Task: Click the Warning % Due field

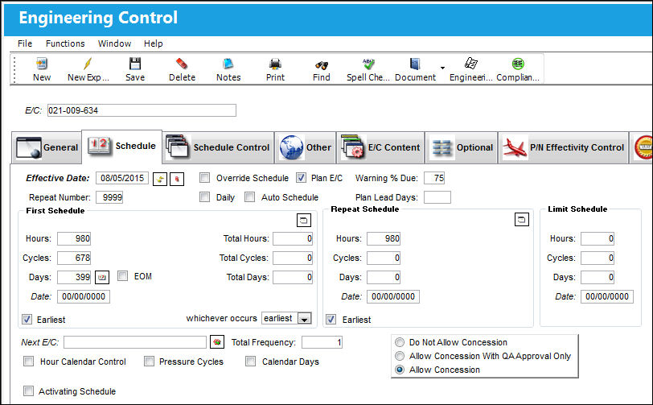Action: click(434, 178)
